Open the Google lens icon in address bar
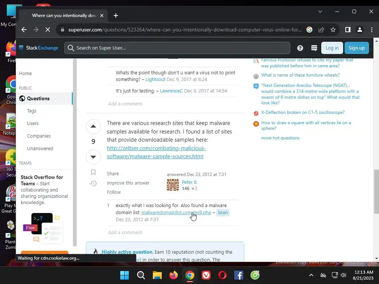The height and width of the screenshot is (284, 379). tap(309, 30)
